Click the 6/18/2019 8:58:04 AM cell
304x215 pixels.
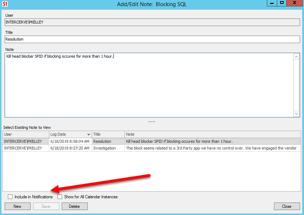pyautogui.click(x=70, y=141)
